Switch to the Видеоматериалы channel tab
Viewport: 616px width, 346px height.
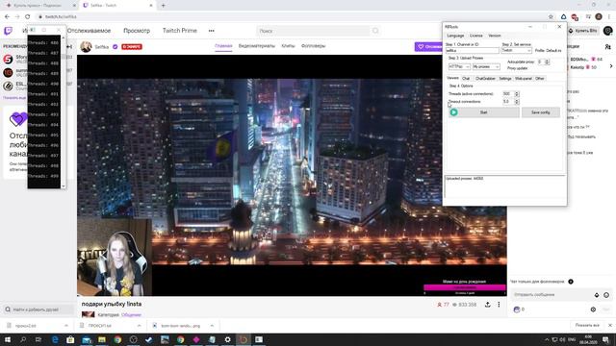click(x=257, y=46)
